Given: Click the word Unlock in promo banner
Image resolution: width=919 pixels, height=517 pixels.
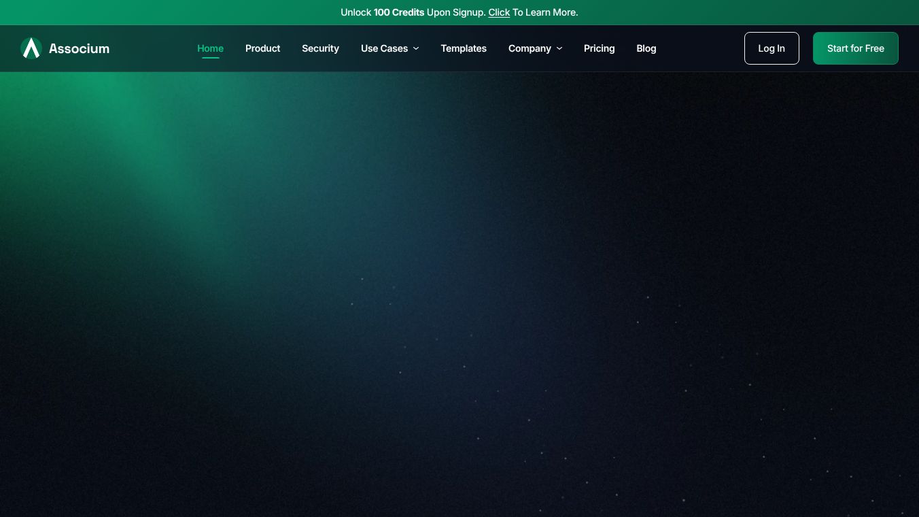Looking at the screenshot, I should point(356,12).
